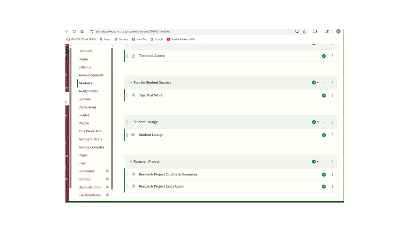This screenshot has width=409, height=230.
Task: Click the browser home icon
Action: pyautogui.click(x=82, y=31)
